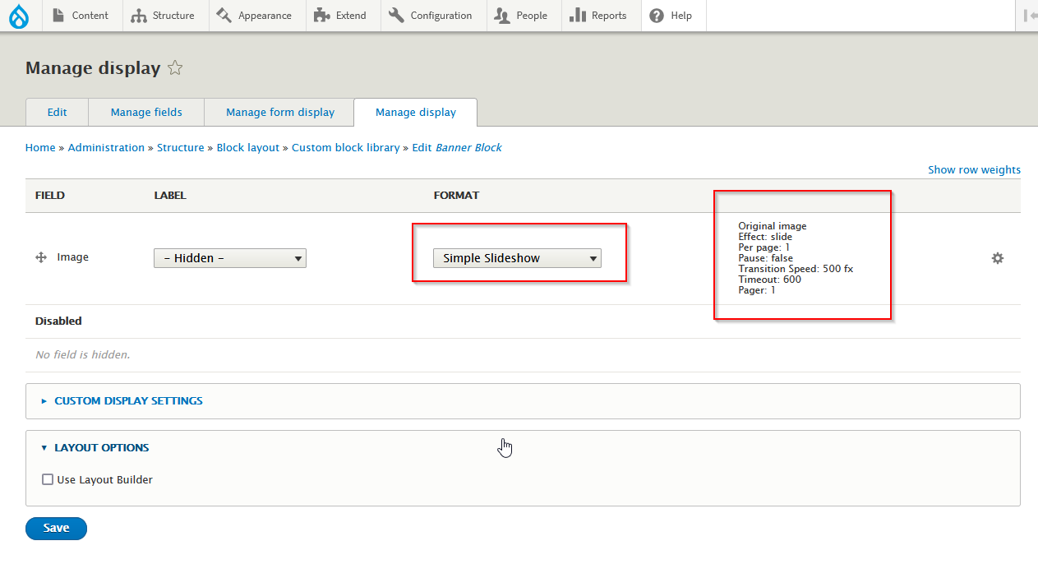Viewport: 1038px width, 564px height.
Task: Switch to the Manage form display tab
Action: pos(280,112)
